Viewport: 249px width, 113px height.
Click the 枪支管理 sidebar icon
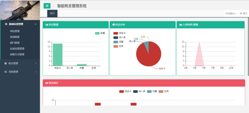click(6, 64)
